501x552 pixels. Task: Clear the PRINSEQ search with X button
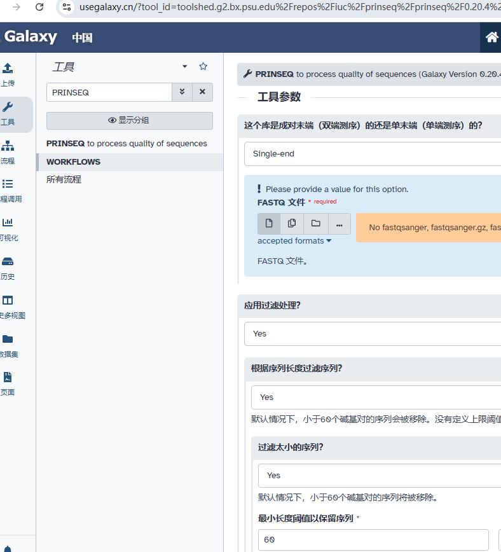click(x=202, y=92)
